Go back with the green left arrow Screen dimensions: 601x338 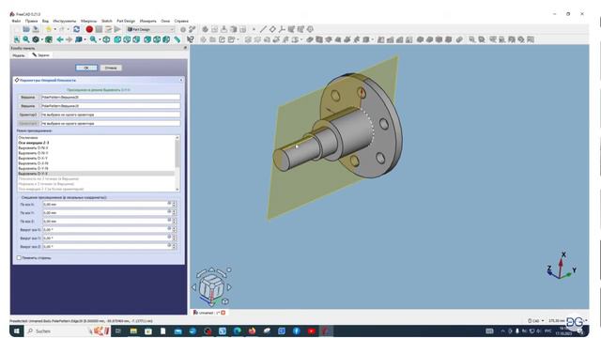pos(60,39)
